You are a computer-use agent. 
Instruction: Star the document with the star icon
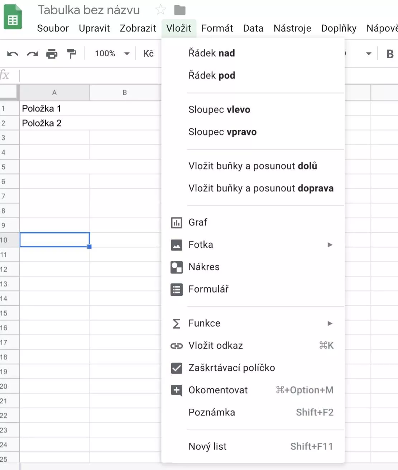click(x=160, y=10)
